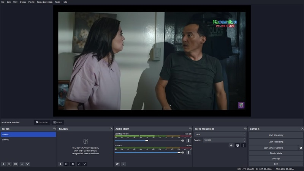
Task: Click Start Streaming
Action: click(x=276, y=135)
